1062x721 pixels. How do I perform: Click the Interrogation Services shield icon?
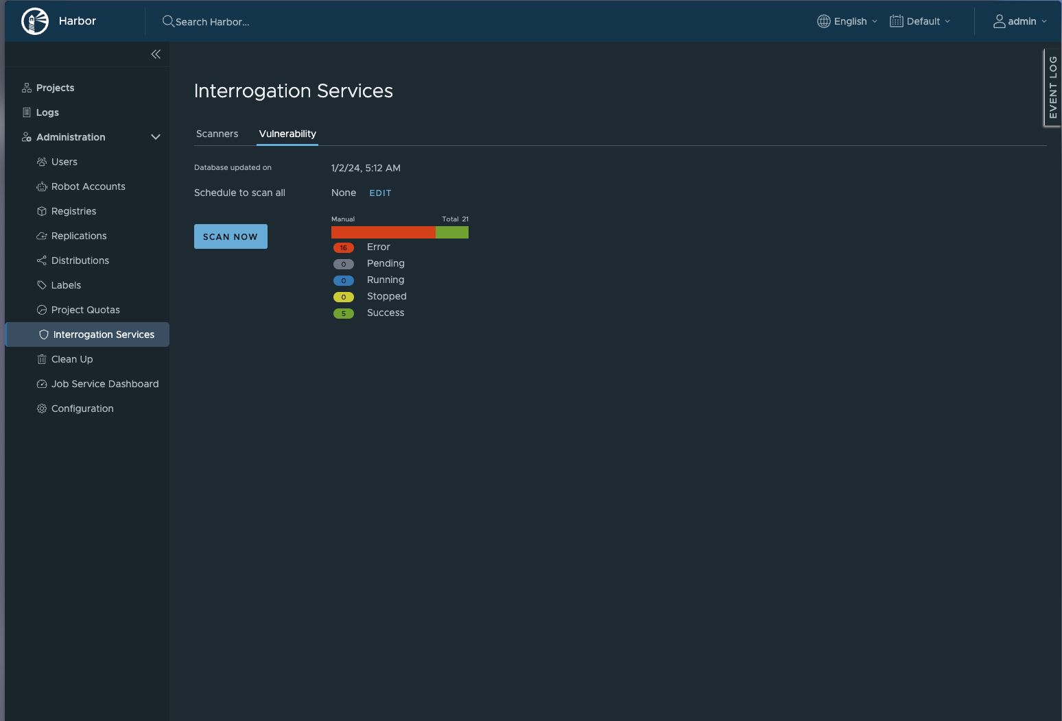tap(44, 334)
